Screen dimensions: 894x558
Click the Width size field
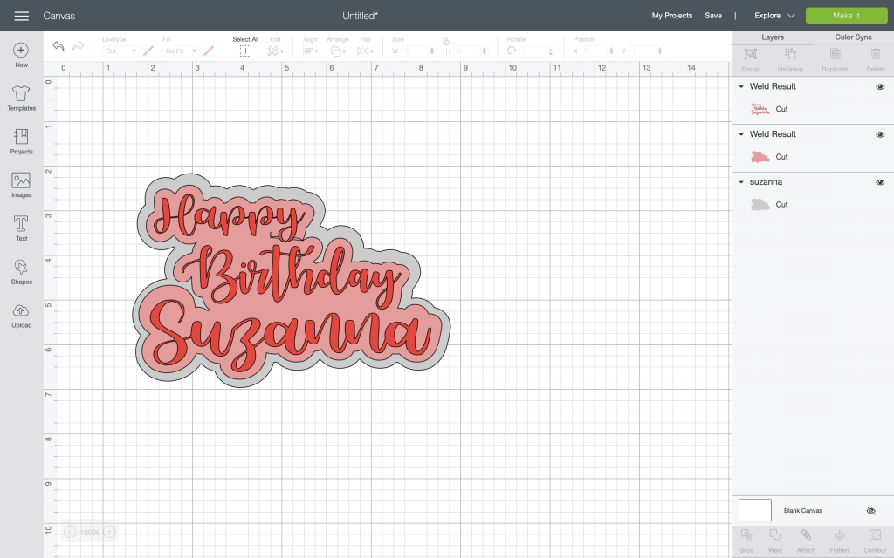(418, 51)
